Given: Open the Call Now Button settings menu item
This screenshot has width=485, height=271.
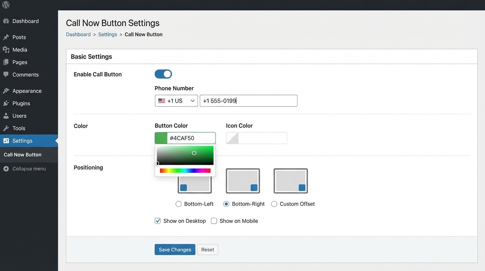Looking at the screenshot, I should coord(22,155).
